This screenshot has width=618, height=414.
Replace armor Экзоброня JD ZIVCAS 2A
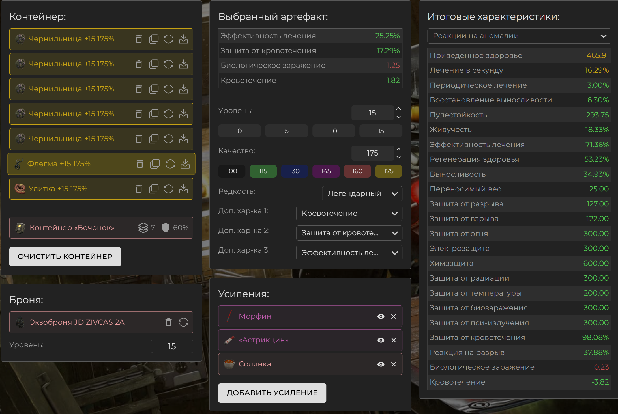coord(184,322)
